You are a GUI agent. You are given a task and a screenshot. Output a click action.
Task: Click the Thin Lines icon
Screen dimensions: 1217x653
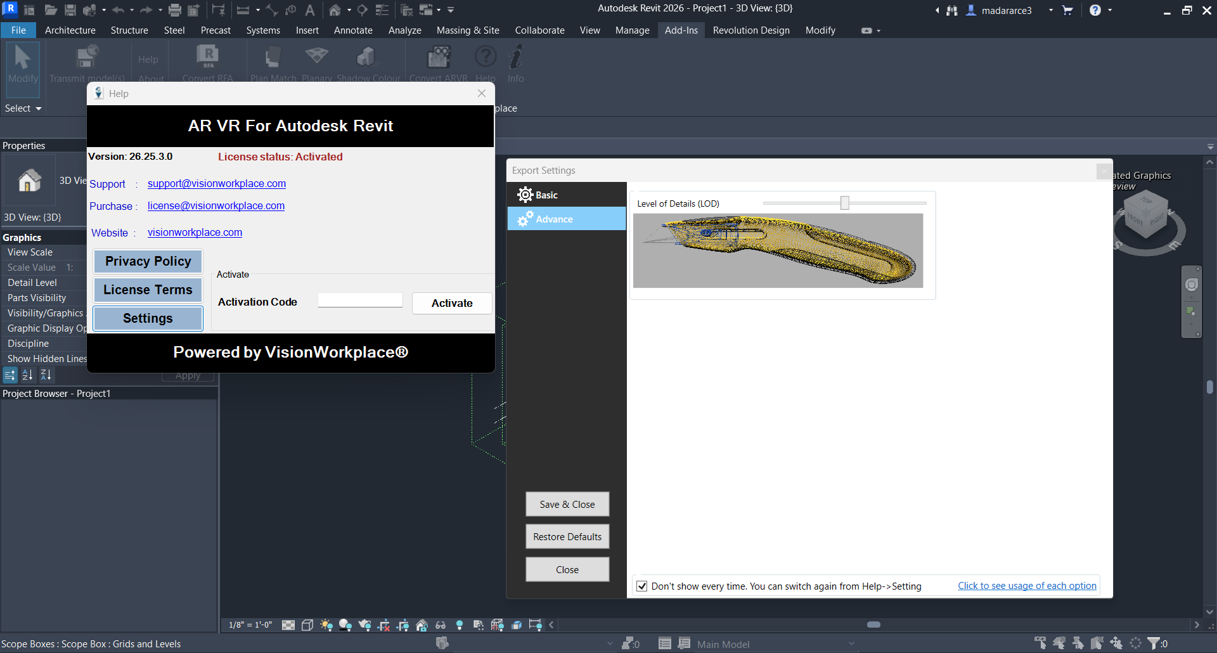point(382,10)
